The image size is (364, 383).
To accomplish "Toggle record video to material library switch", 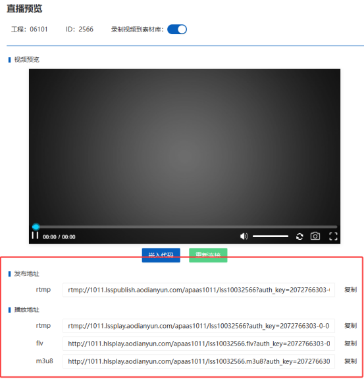I will [x=177, y=30].
